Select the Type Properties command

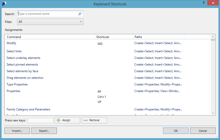pyautogui.click(x=17, y=84)
